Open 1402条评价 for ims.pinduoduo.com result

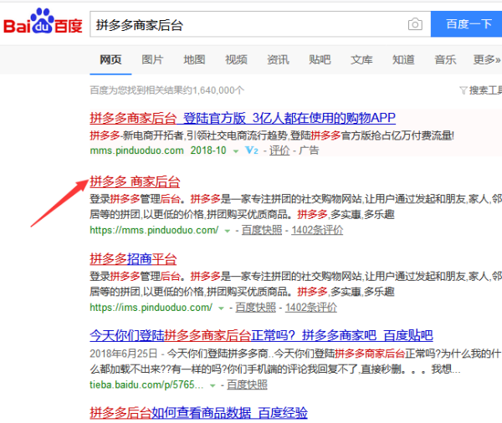pyautogui.click(x=311, y=308)
